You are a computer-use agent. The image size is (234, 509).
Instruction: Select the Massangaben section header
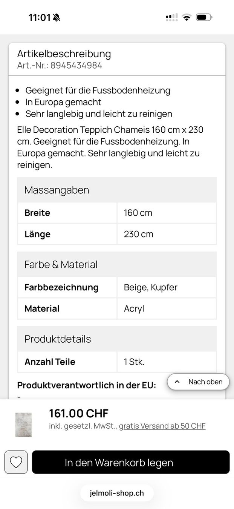coord(117,190)
